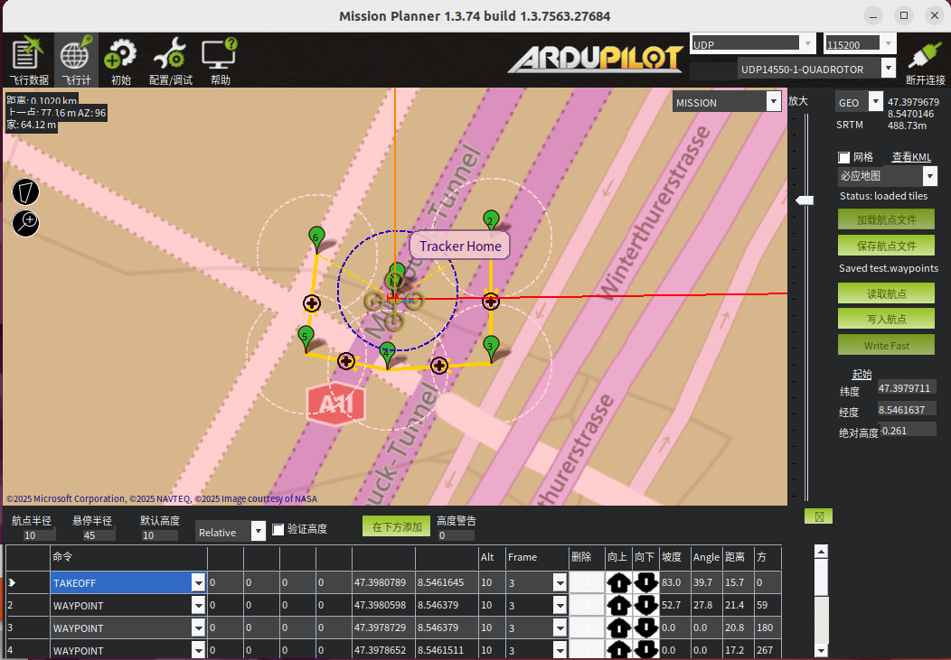Click the waypoint table scrollbar up arrow
Viewport: 951px width, 660px height.
[x=821, y=552]
